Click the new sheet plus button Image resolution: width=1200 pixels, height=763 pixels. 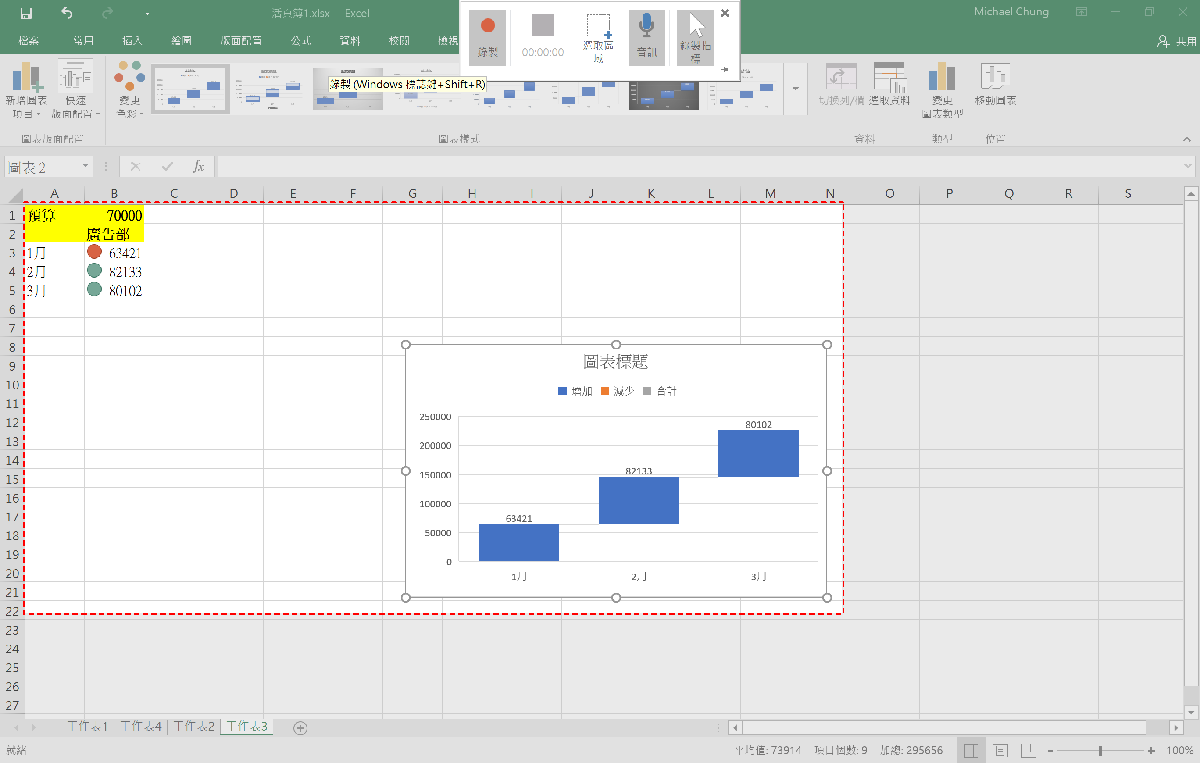[300, 728]
